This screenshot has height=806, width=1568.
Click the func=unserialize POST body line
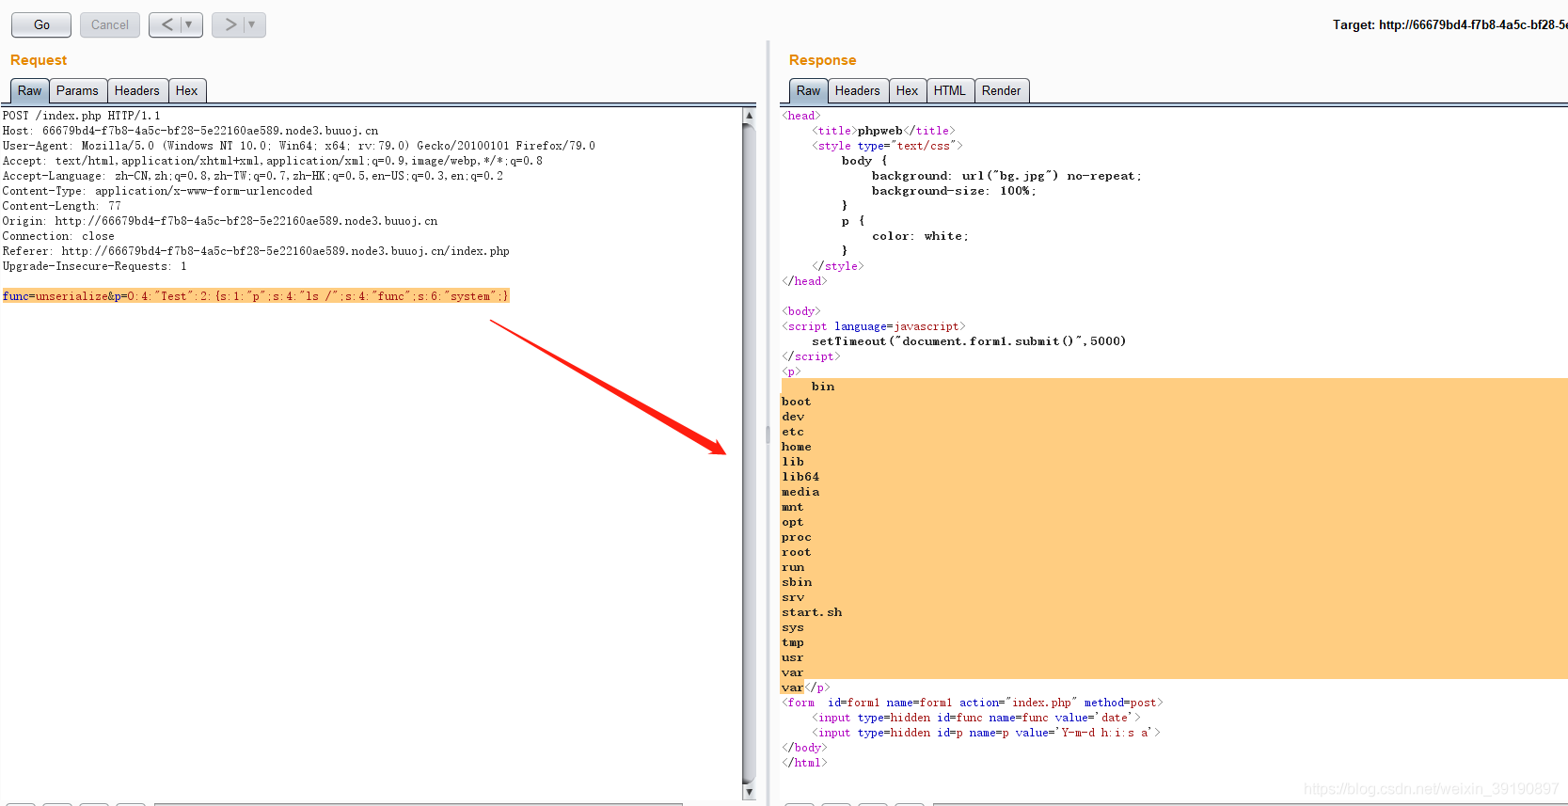256,296
